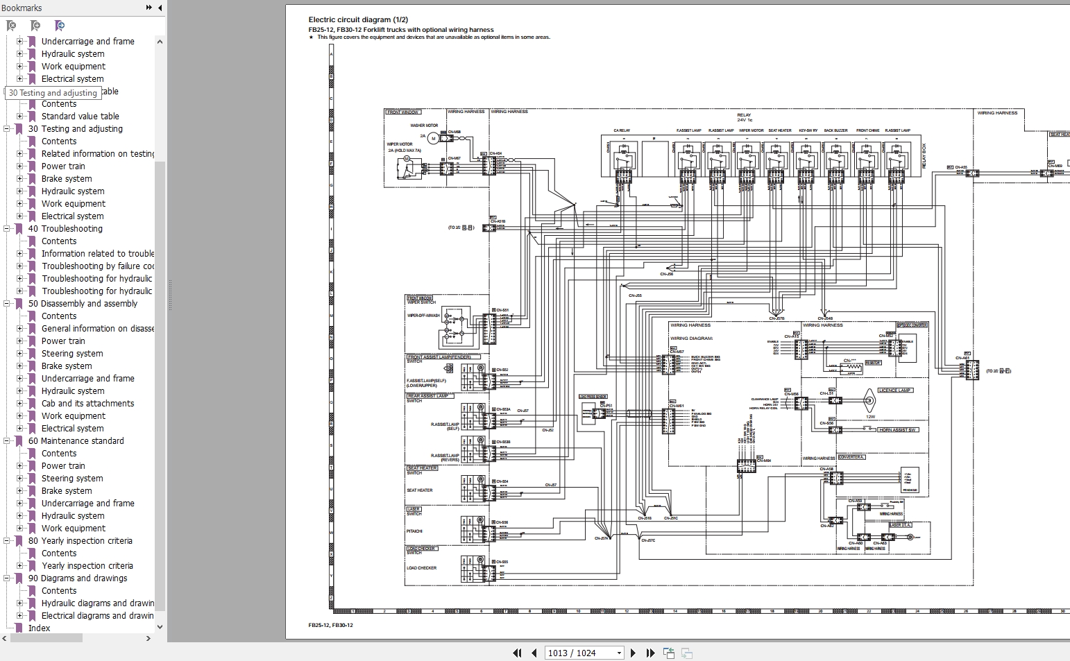Jump to the last page
1070x661 pixels.
650,653
